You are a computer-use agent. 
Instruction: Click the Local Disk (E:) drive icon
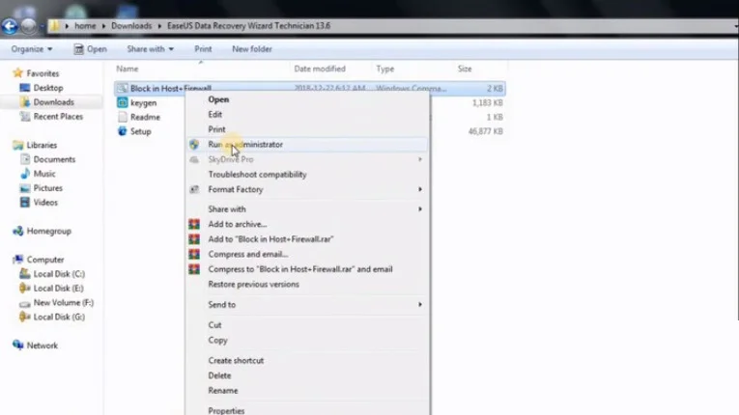pos(24,289)
